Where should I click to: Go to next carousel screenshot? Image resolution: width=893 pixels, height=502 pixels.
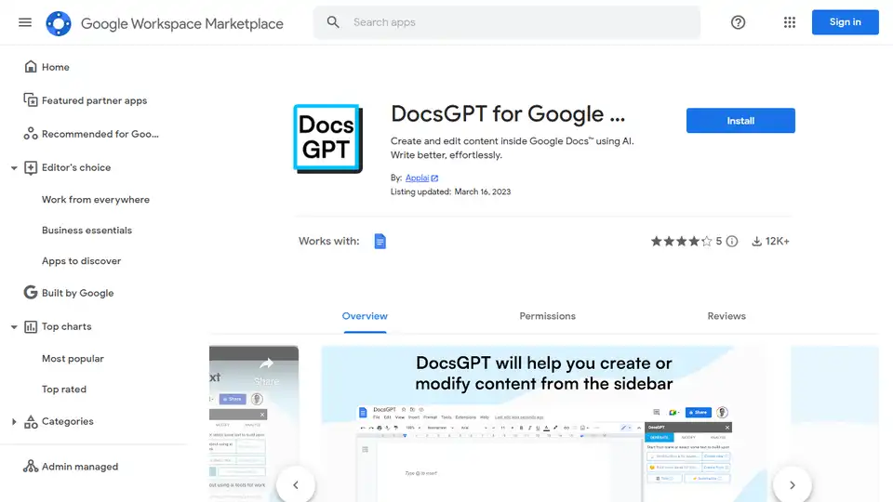tap(793, 485)
